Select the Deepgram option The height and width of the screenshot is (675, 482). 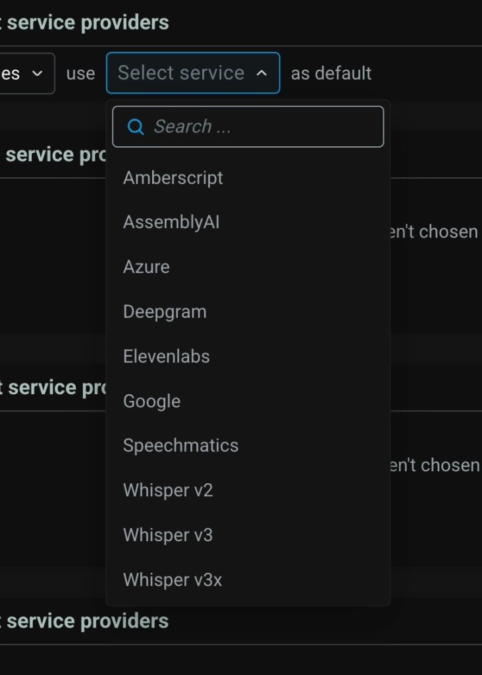pyautogui.click(x=165, y=312)
